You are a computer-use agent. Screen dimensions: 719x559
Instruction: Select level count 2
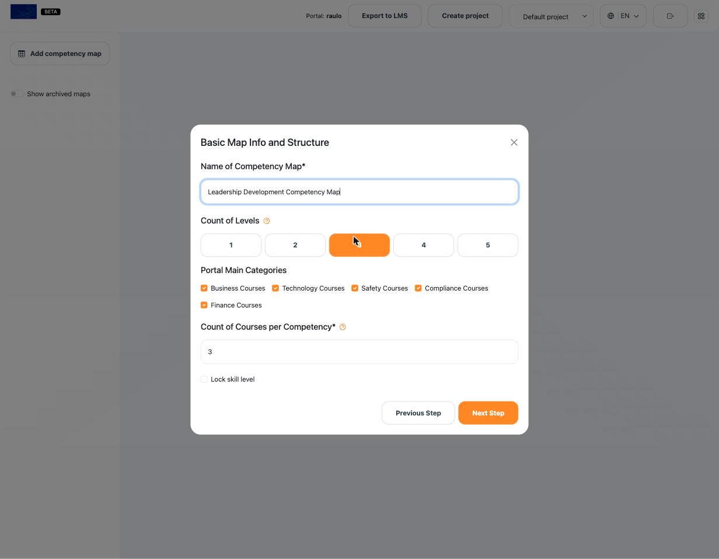(295, 245)
